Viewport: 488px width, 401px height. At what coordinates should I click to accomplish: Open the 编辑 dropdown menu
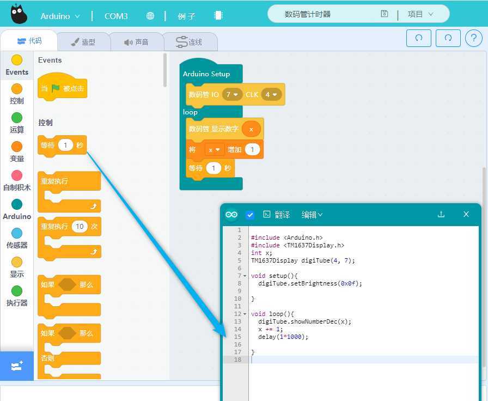312,215
